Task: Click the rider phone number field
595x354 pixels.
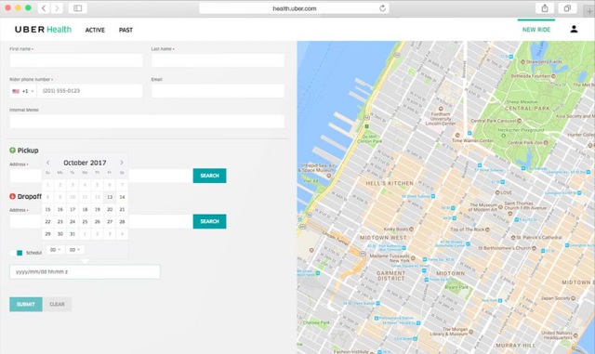Action: [90, 91]
